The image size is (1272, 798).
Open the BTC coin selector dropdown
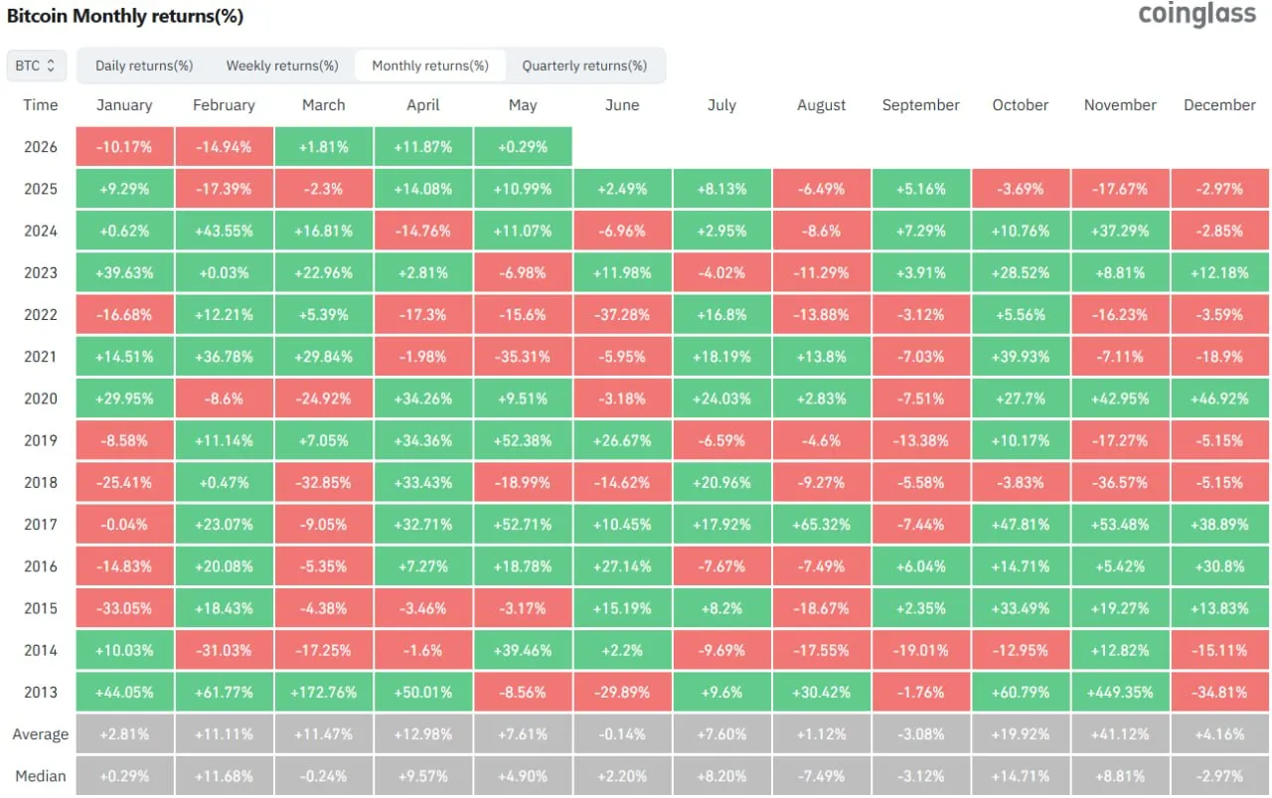coord(37,66)
